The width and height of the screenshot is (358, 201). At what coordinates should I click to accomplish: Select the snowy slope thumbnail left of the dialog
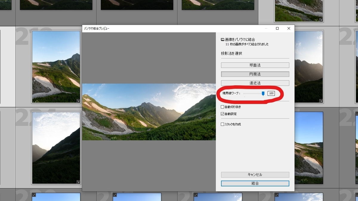point(56,67)
